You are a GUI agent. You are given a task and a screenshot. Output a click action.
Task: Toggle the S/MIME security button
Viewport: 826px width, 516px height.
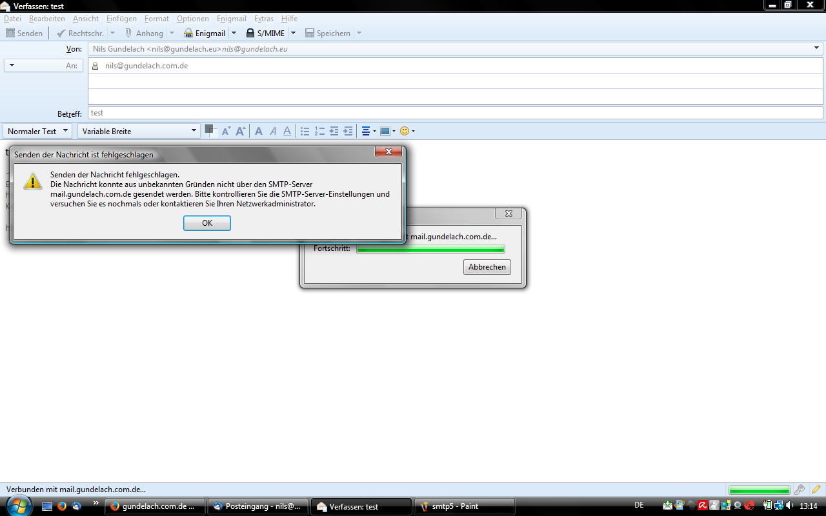coord(265,33)
